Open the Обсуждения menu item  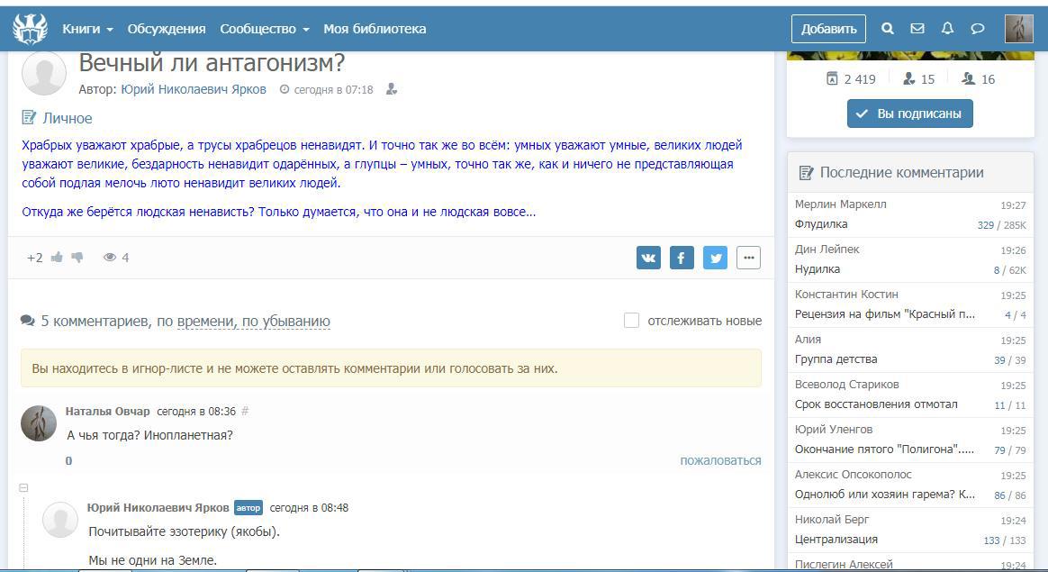167,29
